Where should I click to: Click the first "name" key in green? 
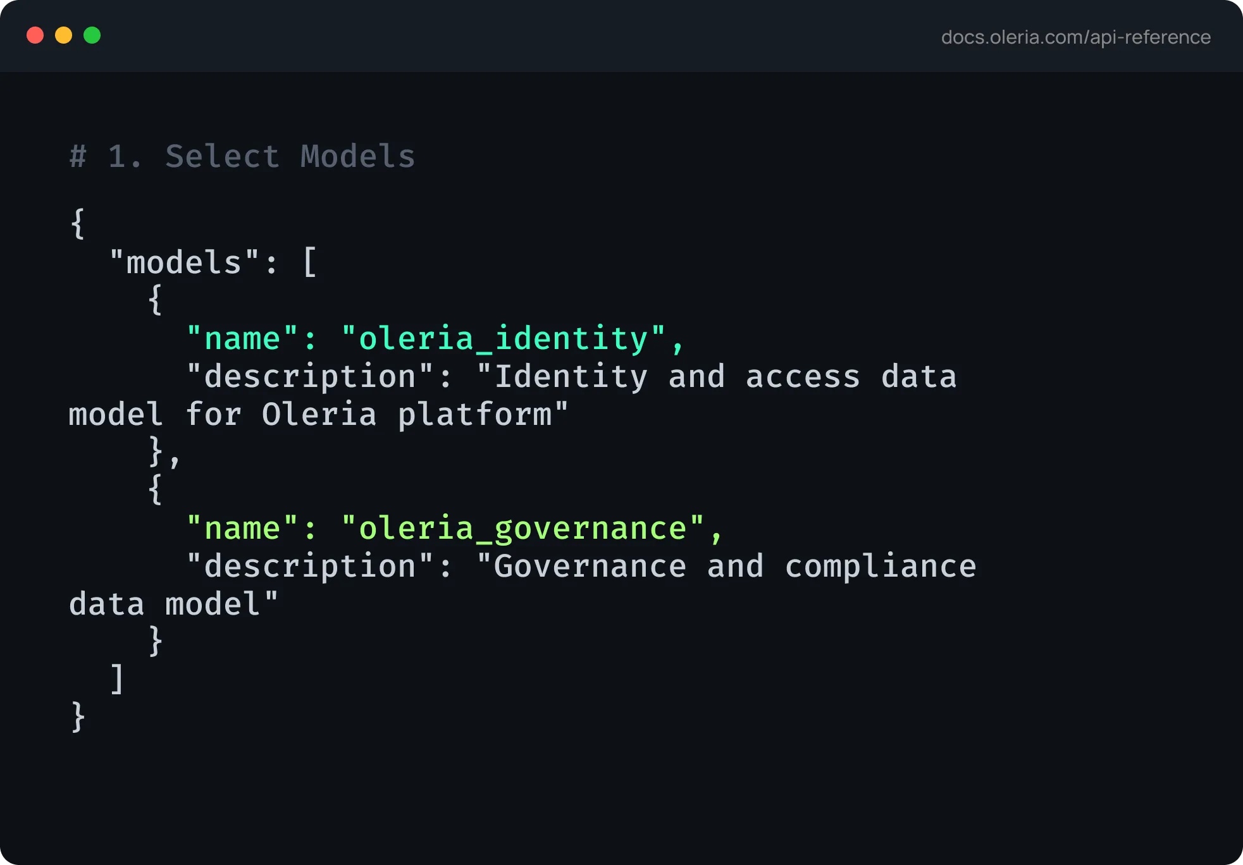(242, 338)
